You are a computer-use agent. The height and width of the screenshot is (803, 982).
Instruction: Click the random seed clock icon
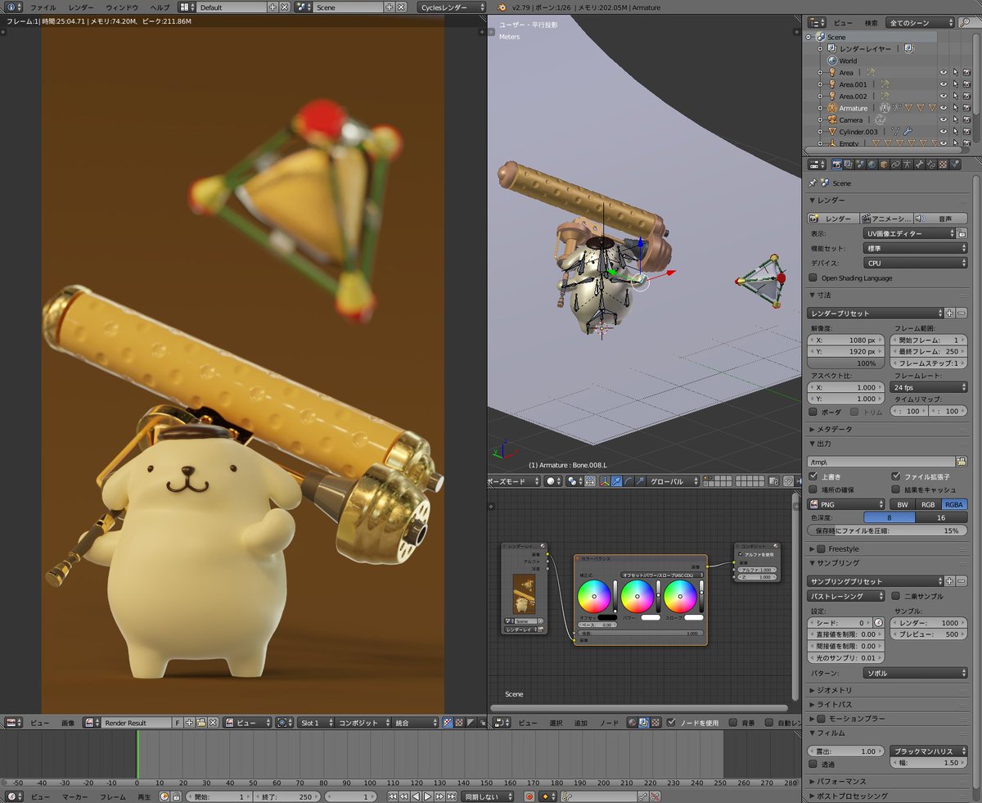(x=879, y=622)
